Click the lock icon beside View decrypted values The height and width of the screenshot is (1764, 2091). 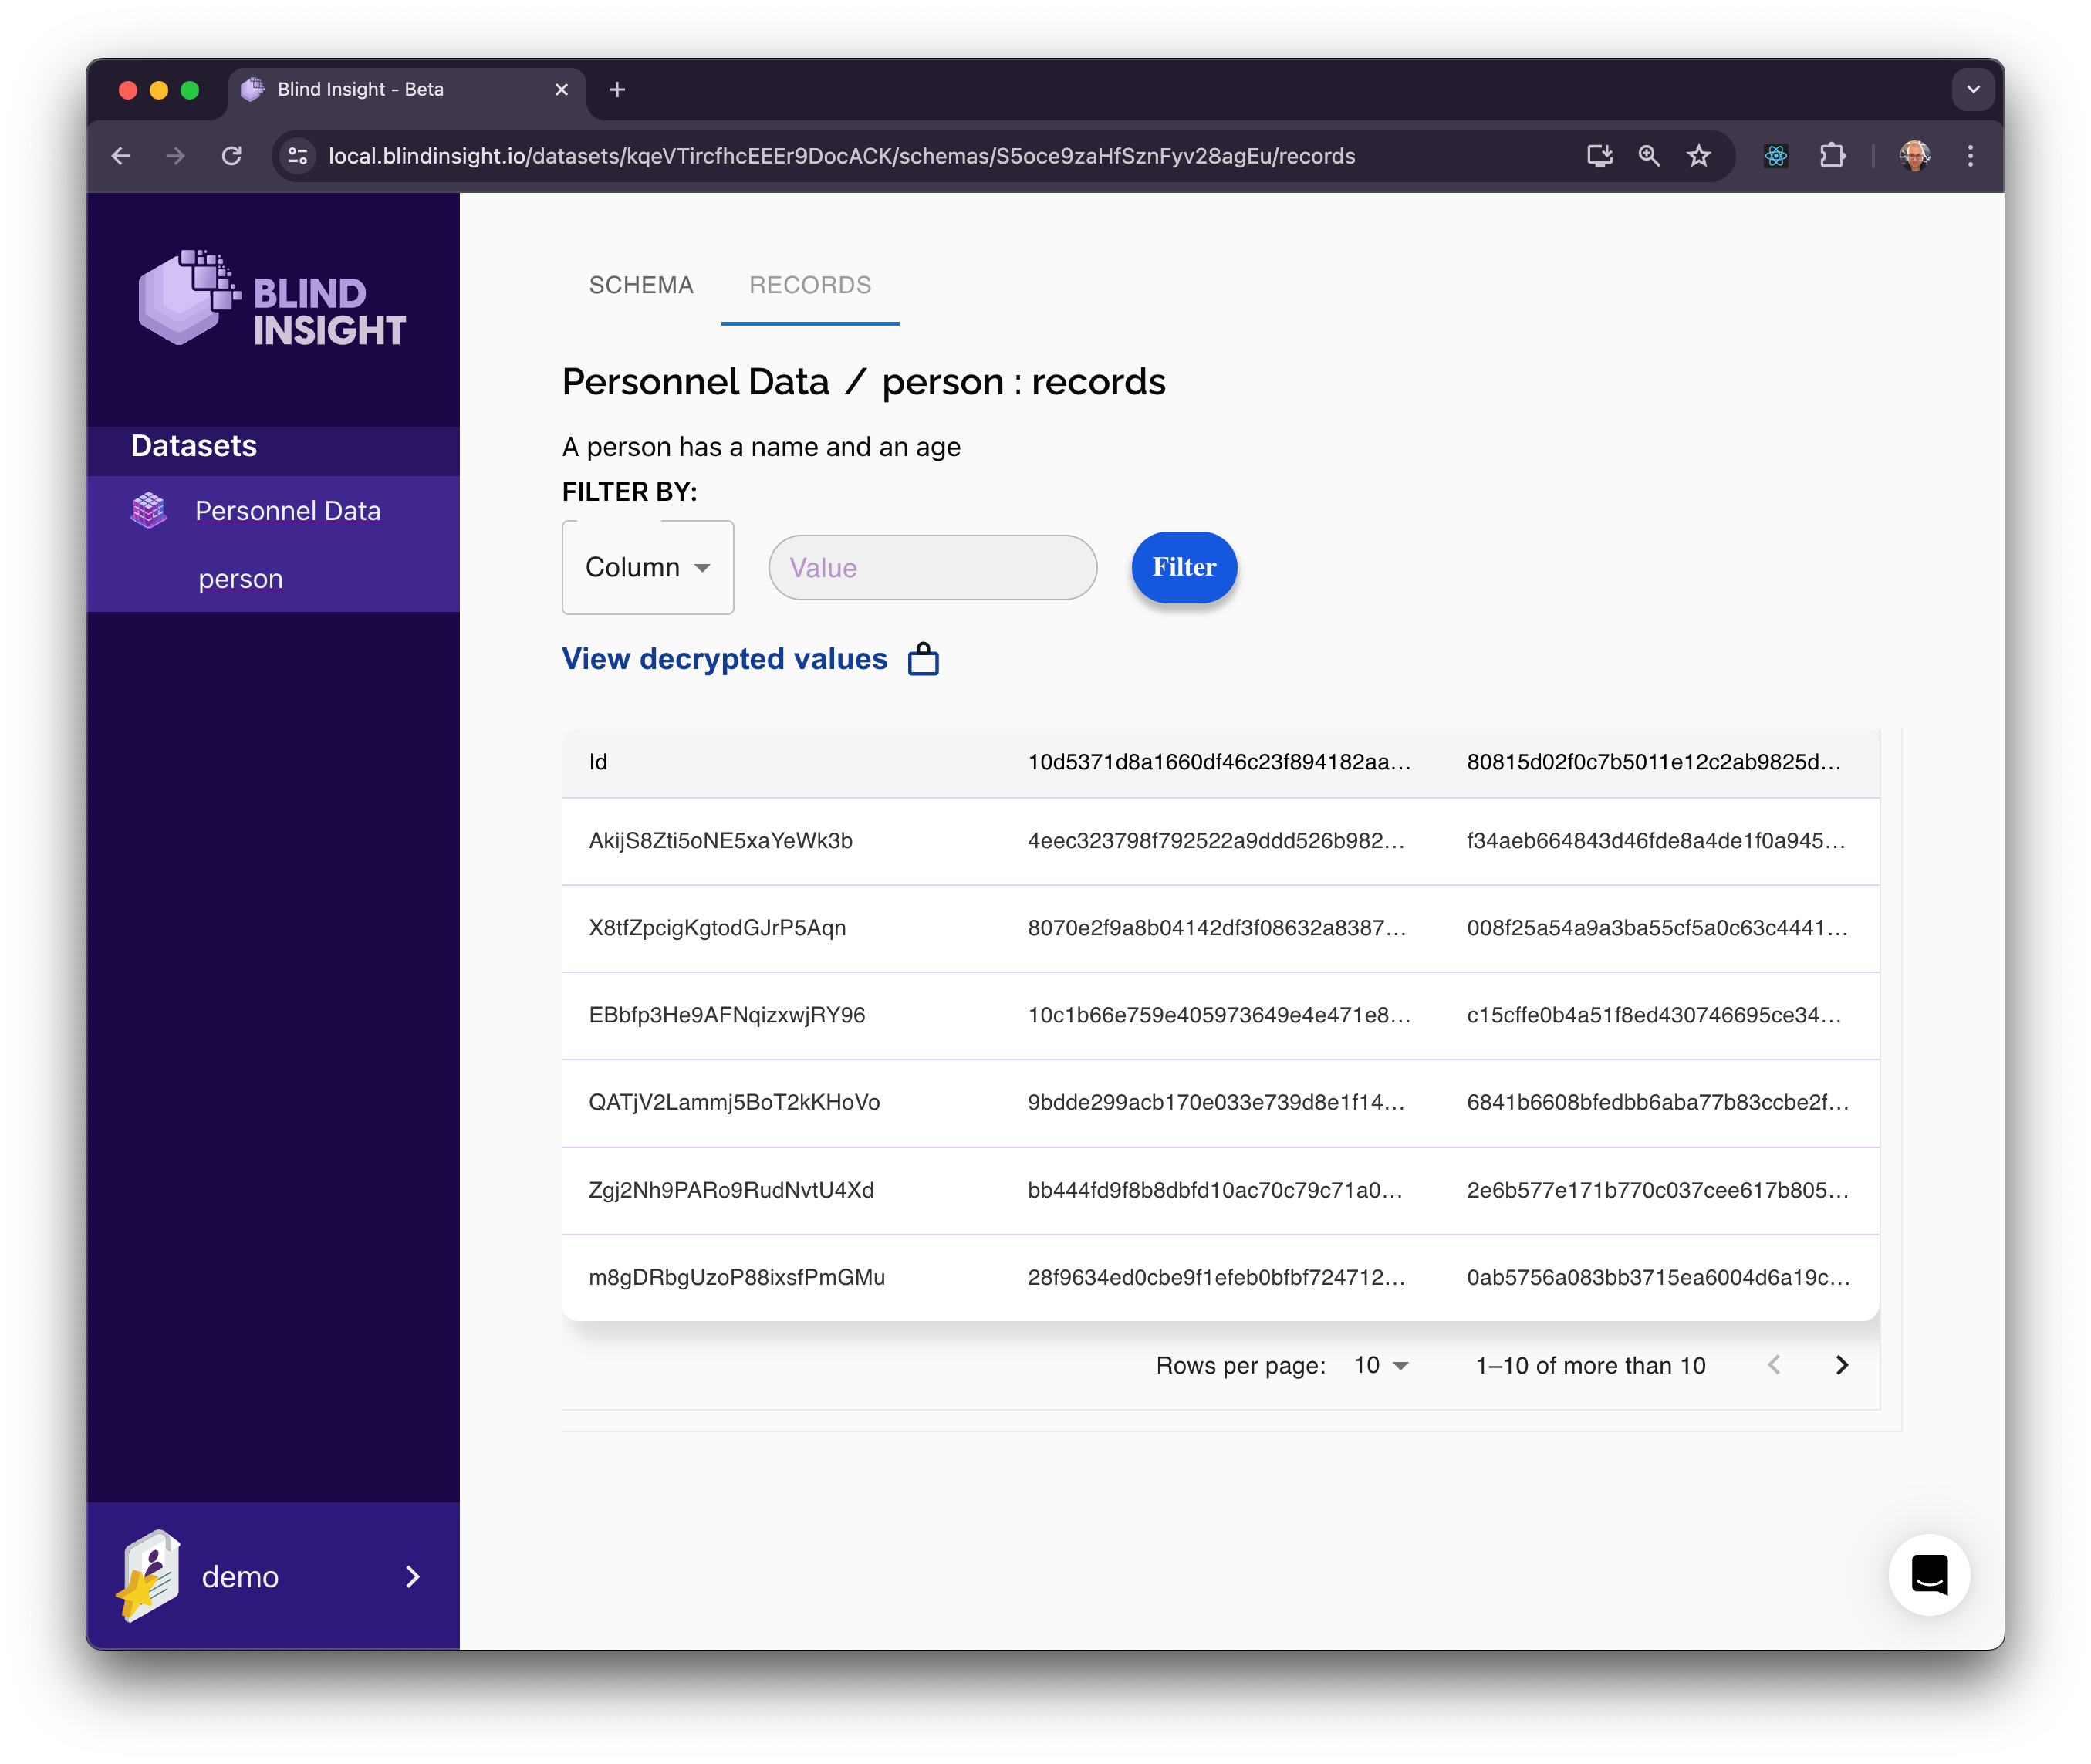[922, 660]
